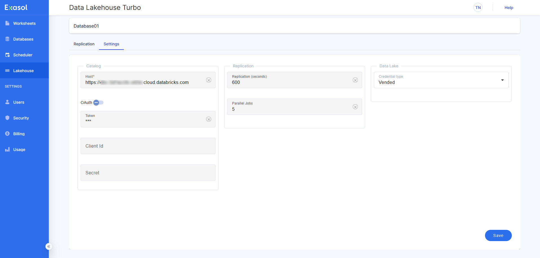Image resolution: width=540 pixels, height=258 pixels.
Task: Clear the Replication seconds value
Action: (355, 80)
